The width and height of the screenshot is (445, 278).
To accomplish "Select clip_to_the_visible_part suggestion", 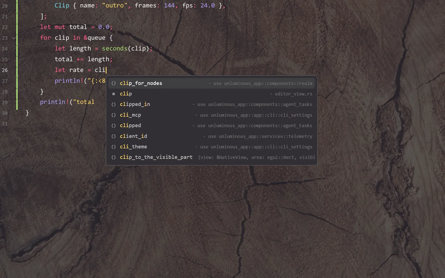I will pos(212,157).
